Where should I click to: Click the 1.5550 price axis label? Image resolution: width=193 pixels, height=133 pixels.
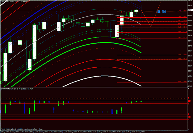click(x=190, y=71)
